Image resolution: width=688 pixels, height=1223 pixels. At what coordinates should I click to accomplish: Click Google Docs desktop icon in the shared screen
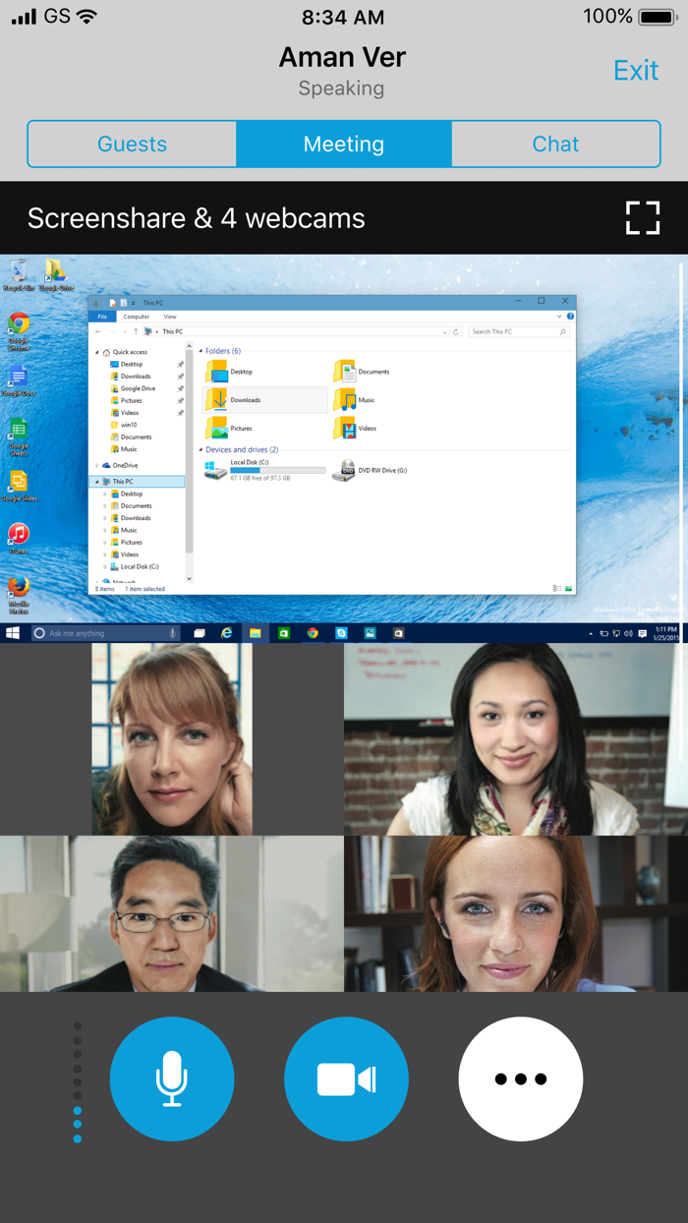coord(19,380)
